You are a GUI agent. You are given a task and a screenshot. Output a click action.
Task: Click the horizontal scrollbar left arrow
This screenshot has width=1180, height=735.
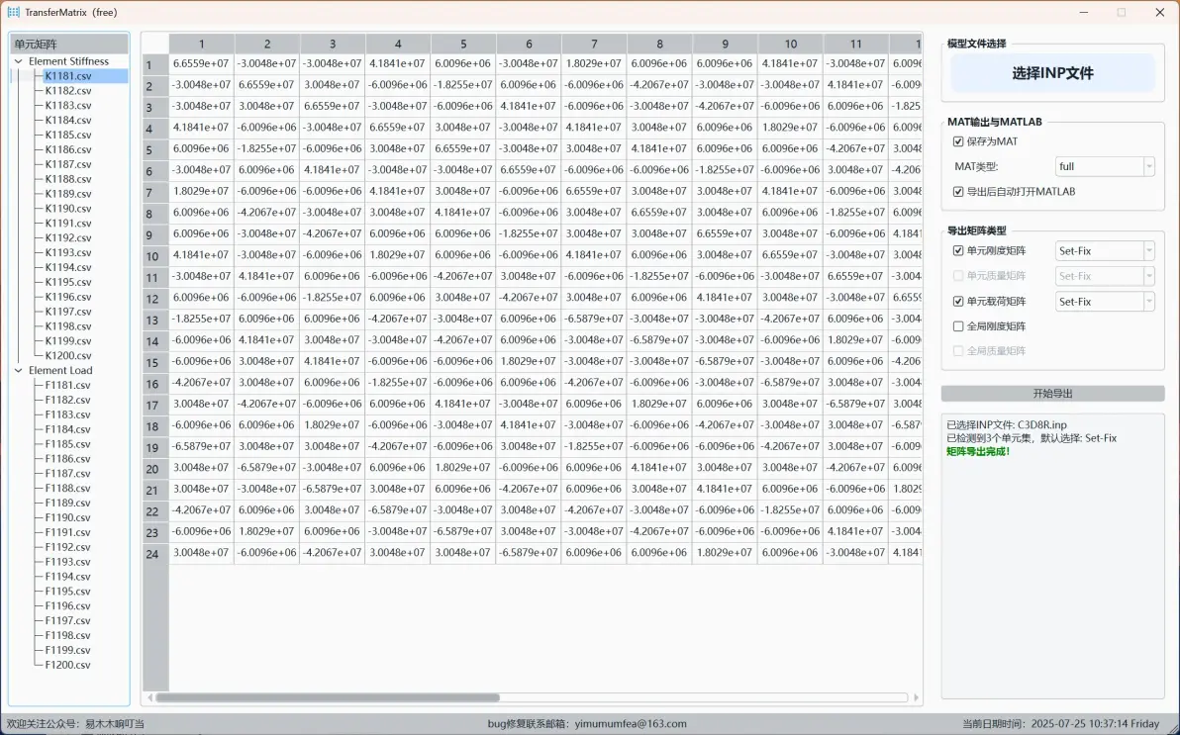pos(149,697)
